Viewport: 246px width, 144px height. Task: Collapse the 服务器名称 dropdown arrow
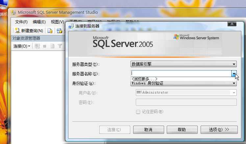pyautogui.click(x=234, y=74)
